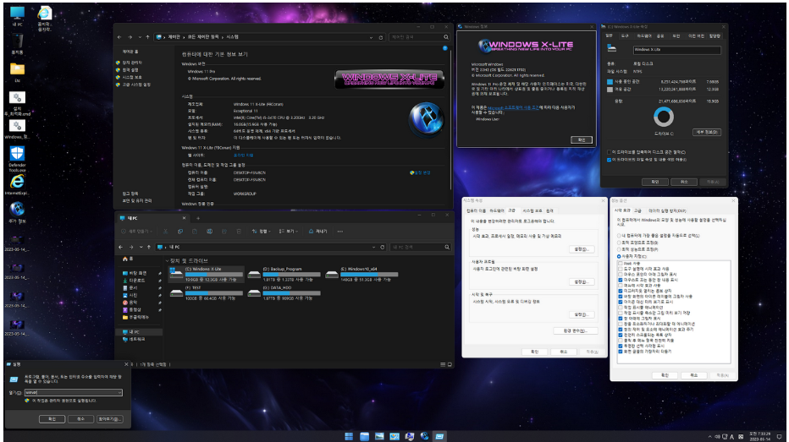Click 확인 button in Windows 정보 dialog
The width and height of the screenshot is (789, 442).
tap(582, 139)
